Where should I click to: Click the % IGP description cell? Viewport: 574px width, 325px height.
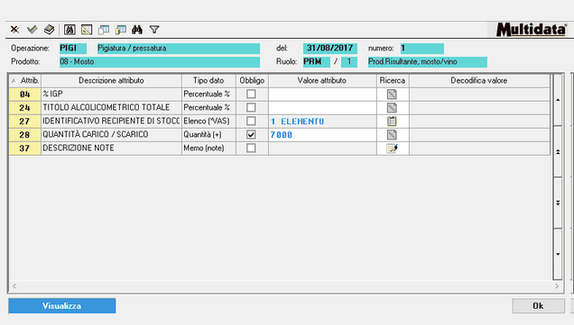[111, 95]
